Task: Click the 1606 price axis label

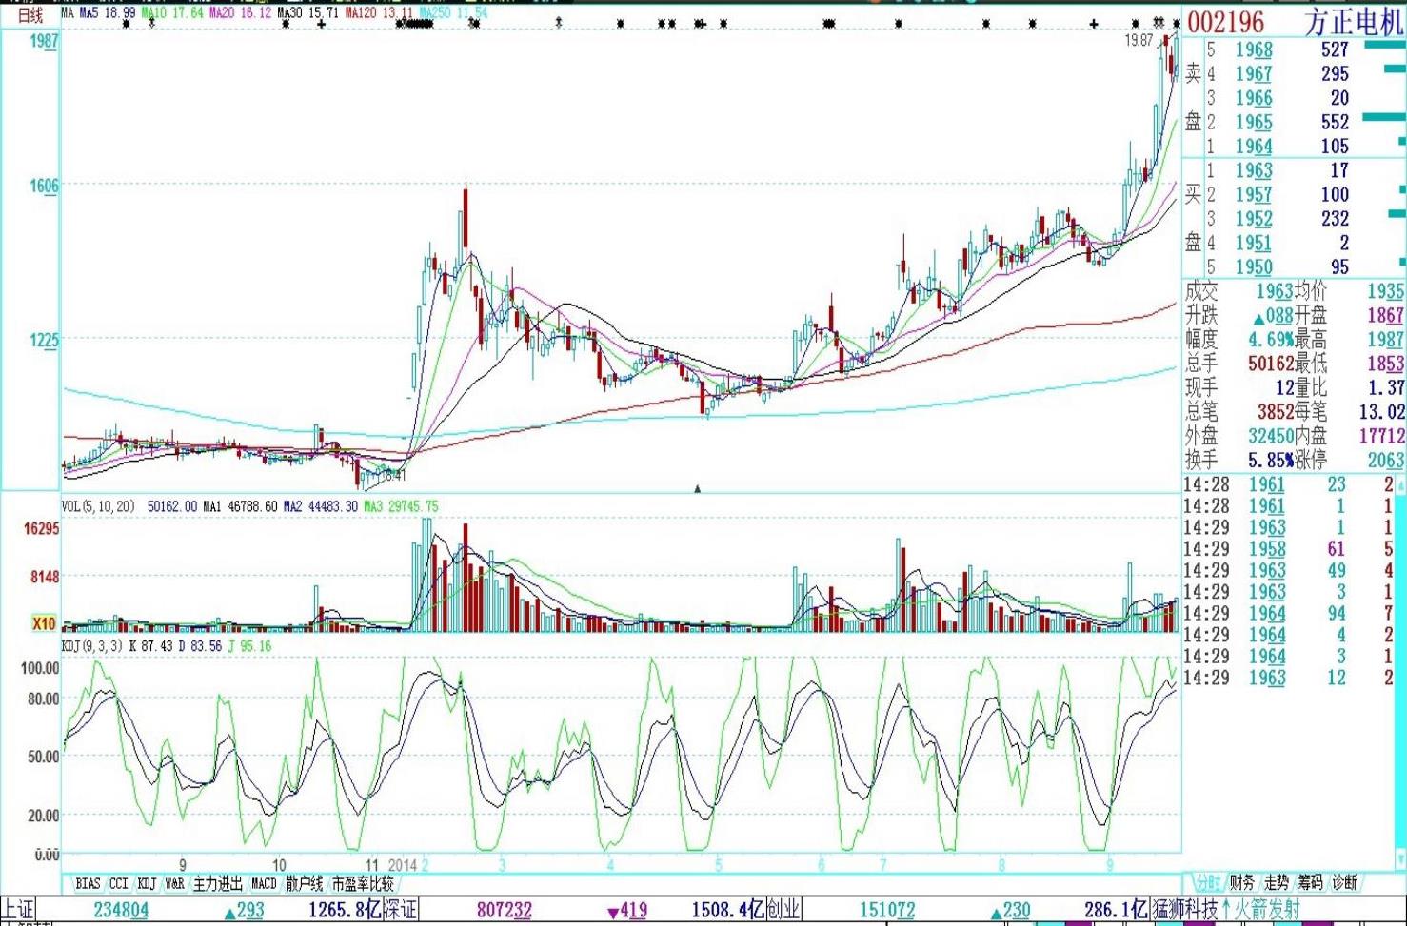Action: (x=44, y=186)
